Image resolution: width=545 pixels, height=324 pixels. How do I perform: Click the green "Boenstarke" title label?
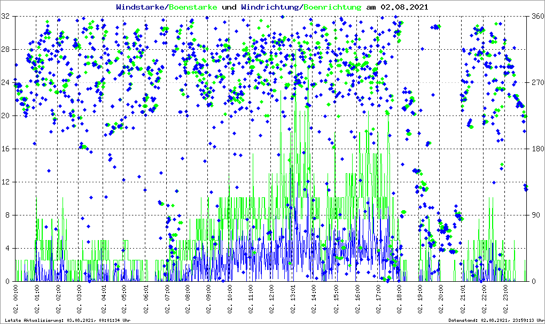point(193,7)
